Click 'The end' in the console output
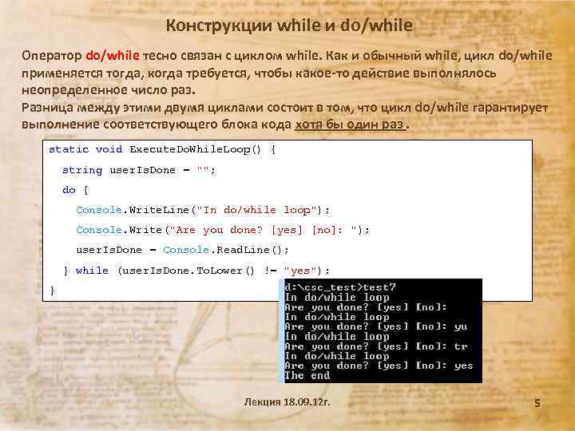575x431 pixels. [307, 376]
